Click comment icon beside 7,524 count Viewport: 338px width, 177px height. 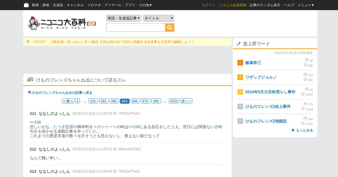coord(303,109)
